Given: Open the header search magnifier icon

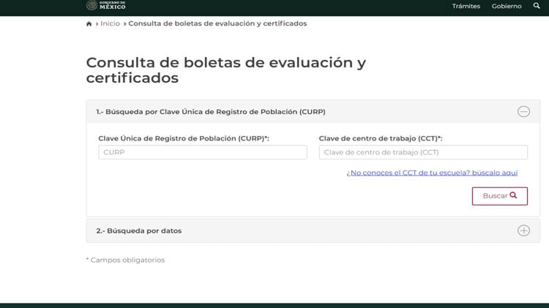Looking at the screenshot, I should pos(537,6).
